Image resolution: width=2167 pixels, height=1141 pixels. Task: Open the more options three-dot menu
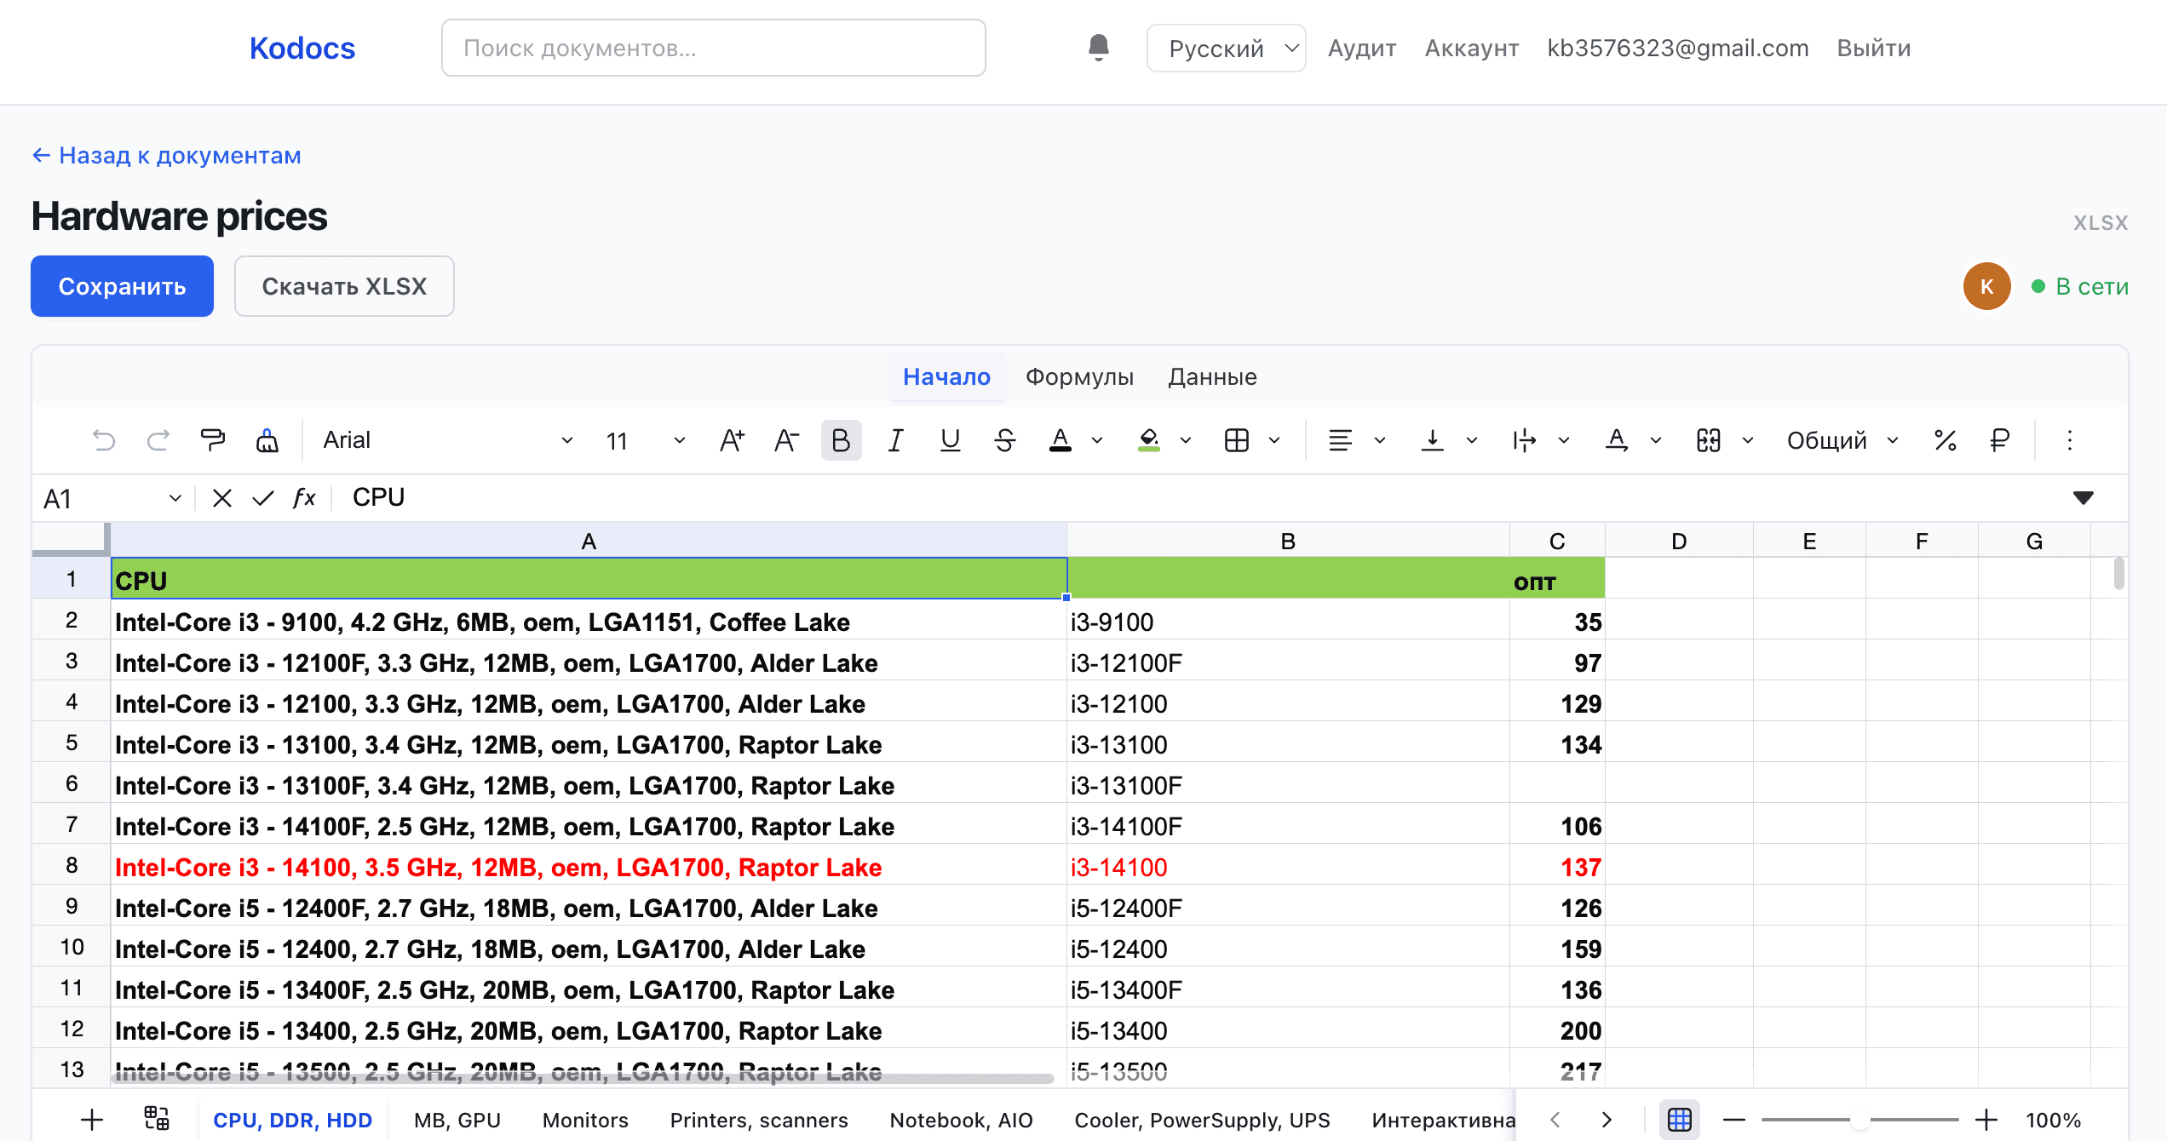pyautogui.click(x=2070, y=440)
